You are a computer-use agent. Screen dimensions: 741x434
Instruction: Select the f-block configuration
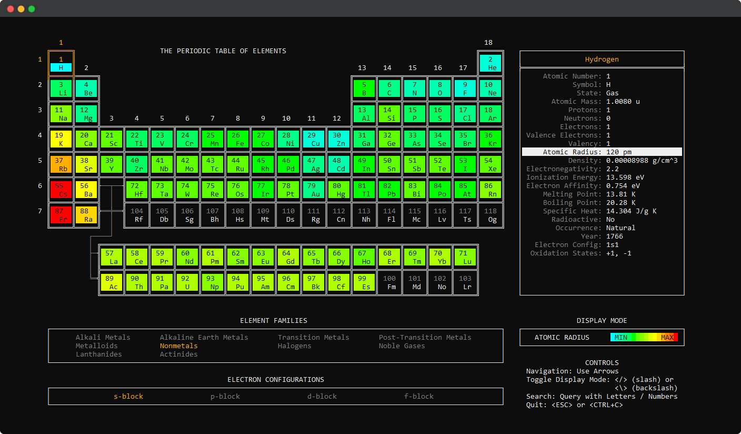pos(419,396)
